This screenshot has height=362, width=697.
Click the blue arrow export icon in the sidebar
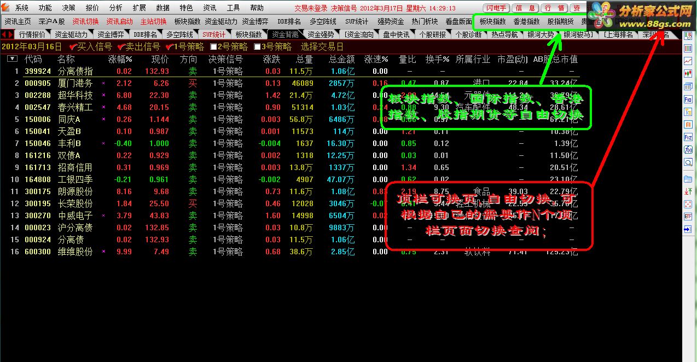688,229
